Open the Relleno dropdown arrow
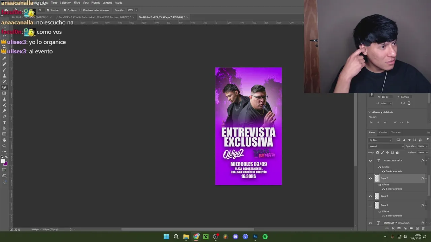Viewport: 431px width, 242px height. click(x=427, y=152)
